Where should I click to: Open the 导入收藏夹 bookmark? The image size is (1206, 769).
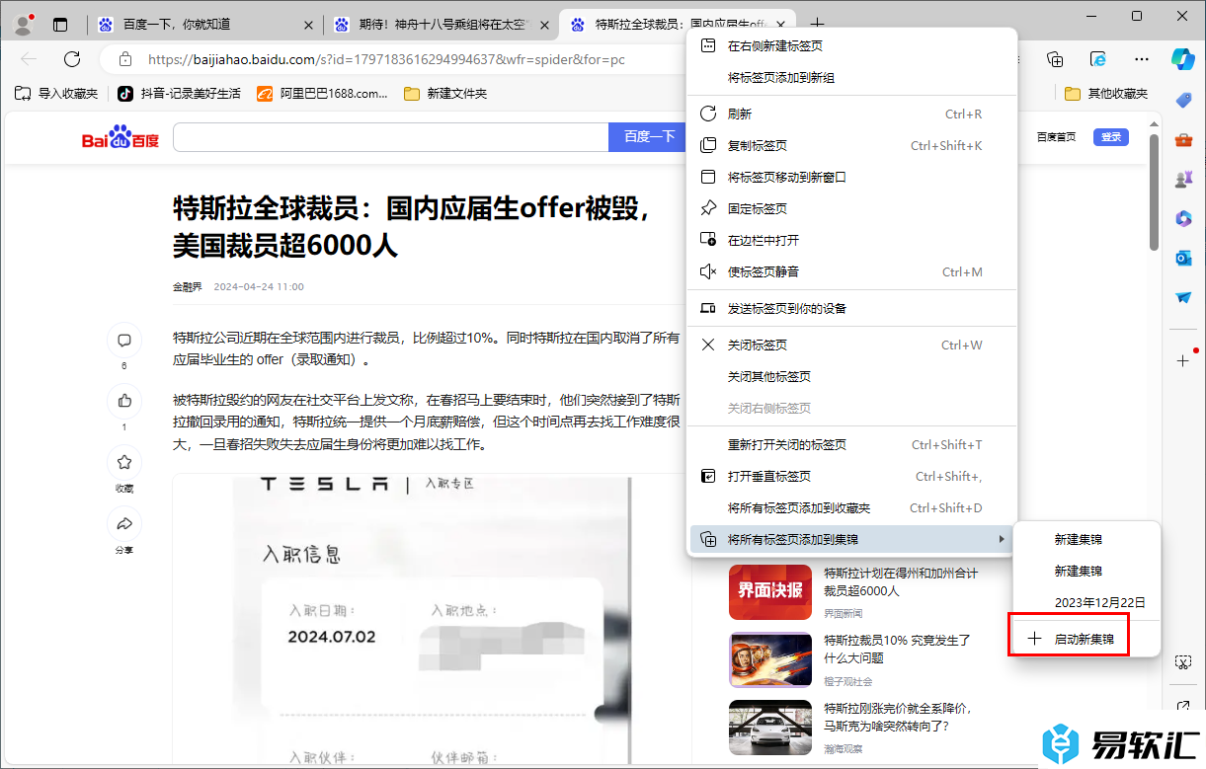[56, 93]
